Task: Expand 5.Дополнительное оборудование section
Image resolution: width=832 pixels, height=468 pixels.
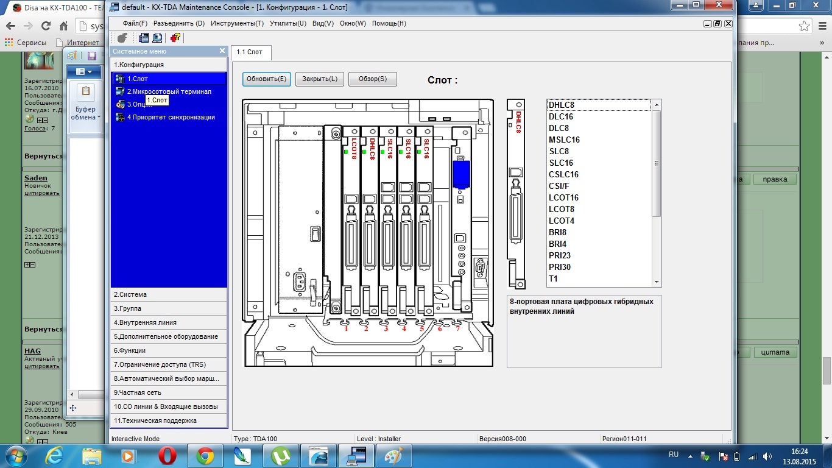Action: pyautogui.click(x=169, y=336)
